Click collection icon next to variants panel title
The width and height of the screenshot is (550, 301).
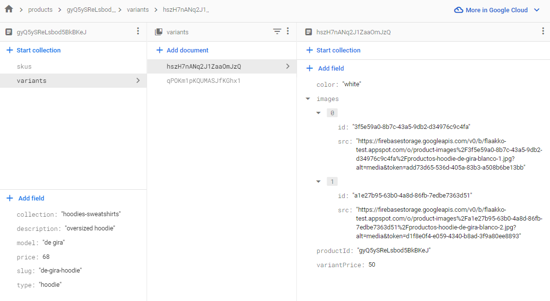[x=159, y=31]
